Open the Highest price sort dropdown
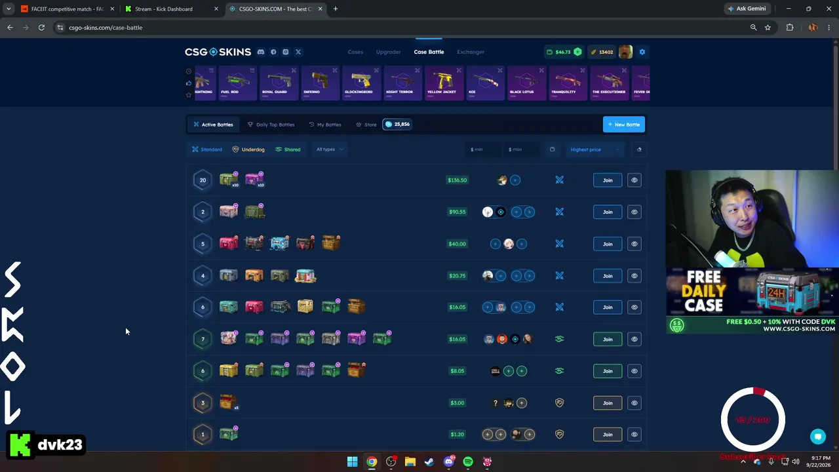The width and height of the screenshot is (839, 472). click(595, 149)
